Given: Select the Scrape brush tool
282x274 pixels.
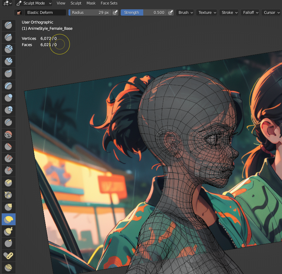Looking at the screenshot, I should [8, 170].
